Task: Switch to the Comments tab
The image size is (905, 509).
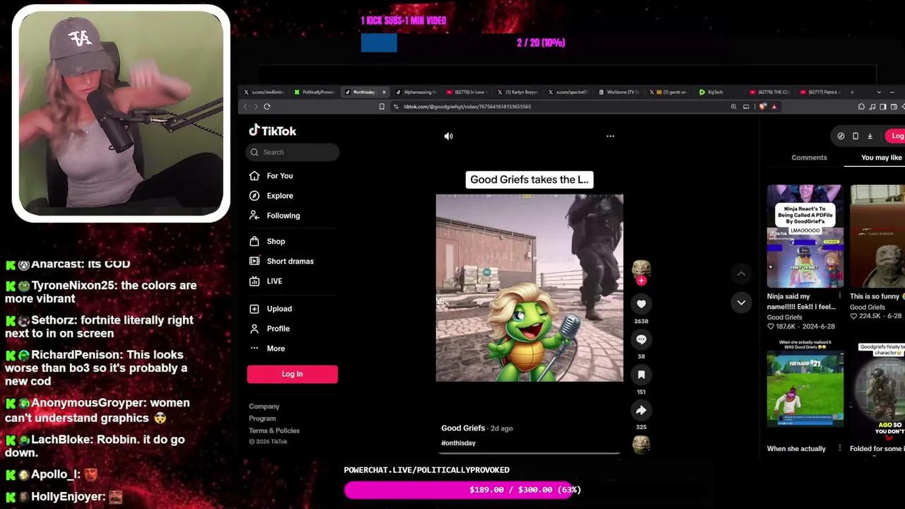Action: [x=809, y=158]
